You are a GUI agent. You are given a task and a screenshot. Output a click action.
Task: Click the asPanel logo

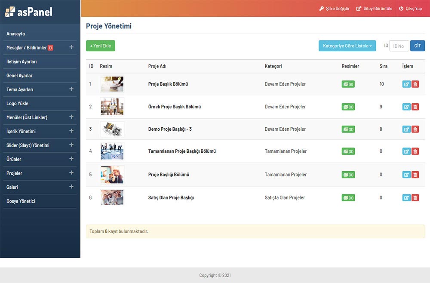click(29, 12)
